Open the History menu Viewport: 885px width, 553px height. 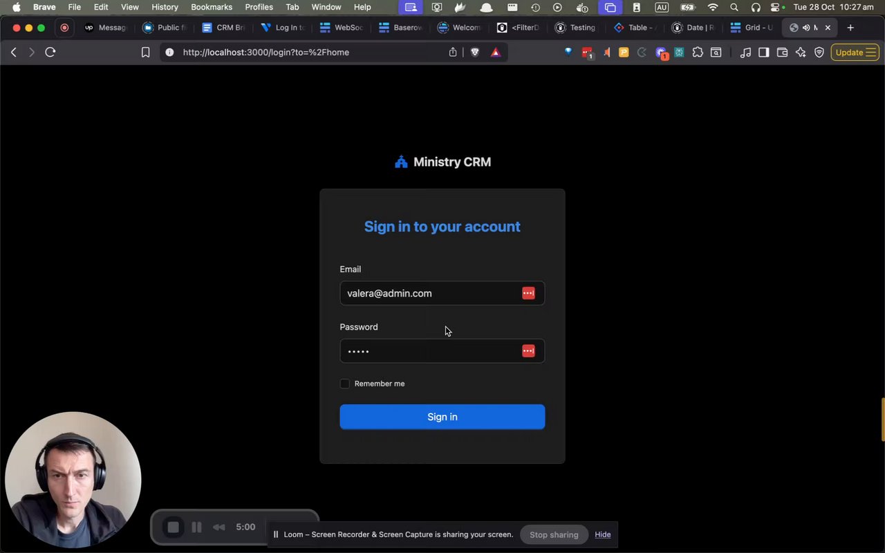165,7
